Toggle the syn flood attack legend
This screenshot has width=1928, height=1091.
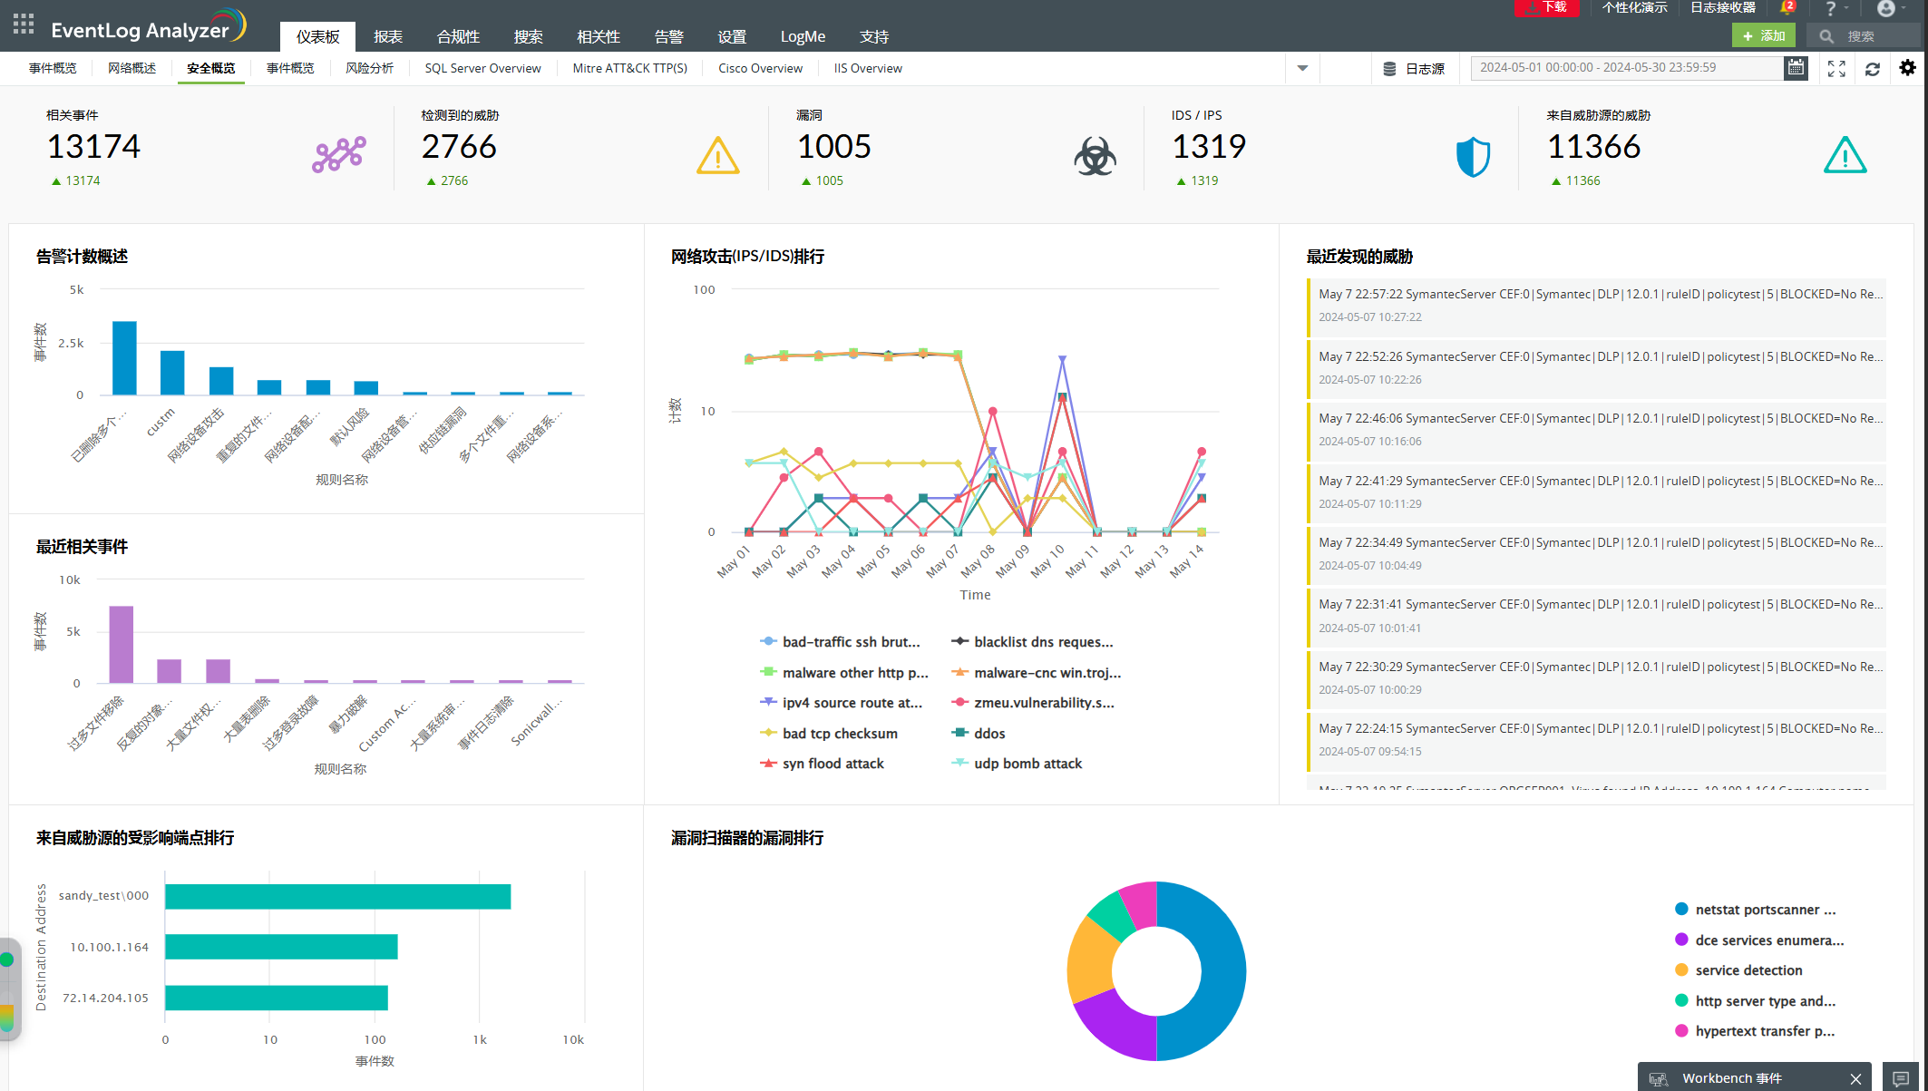click(833, 764)
